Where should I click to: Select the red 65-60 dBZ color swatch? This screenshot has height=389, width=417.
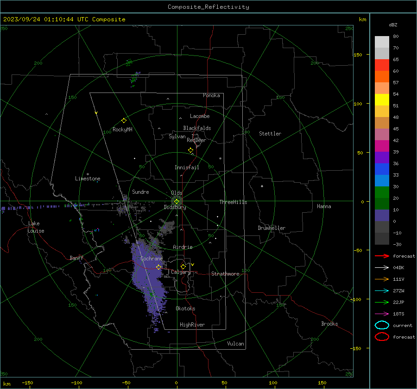382,65
